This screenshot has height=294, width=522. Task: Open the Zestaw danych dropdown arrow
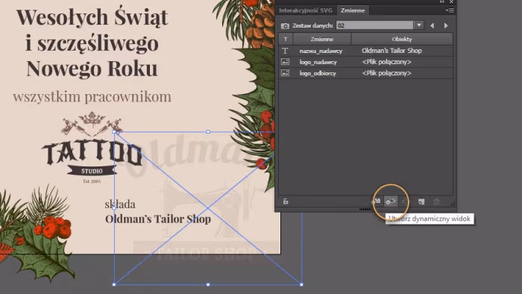(x=419, y=25)
